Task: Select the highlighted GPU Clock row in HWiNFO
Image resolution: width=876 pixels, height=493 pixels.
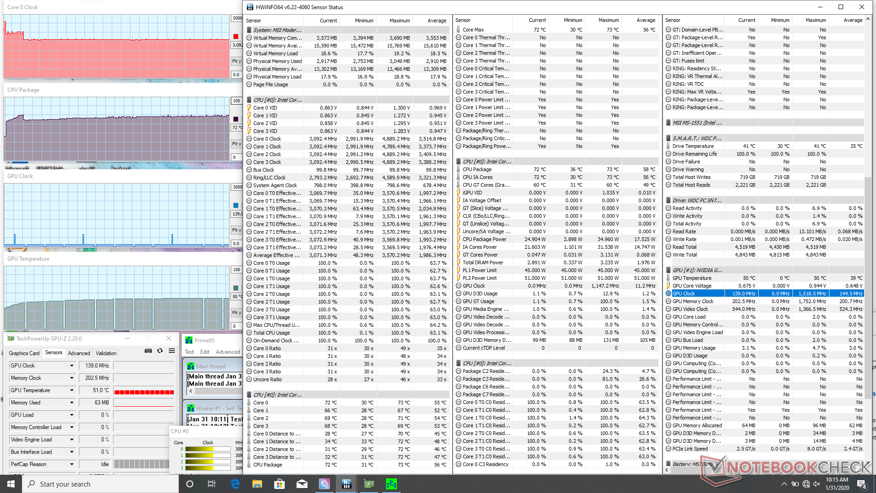Action: point(764,294)
